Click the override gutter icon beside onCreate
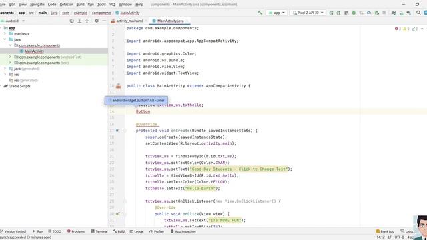Screen dimensions: 427x240 pyautogui.click(x=118, y=131)
